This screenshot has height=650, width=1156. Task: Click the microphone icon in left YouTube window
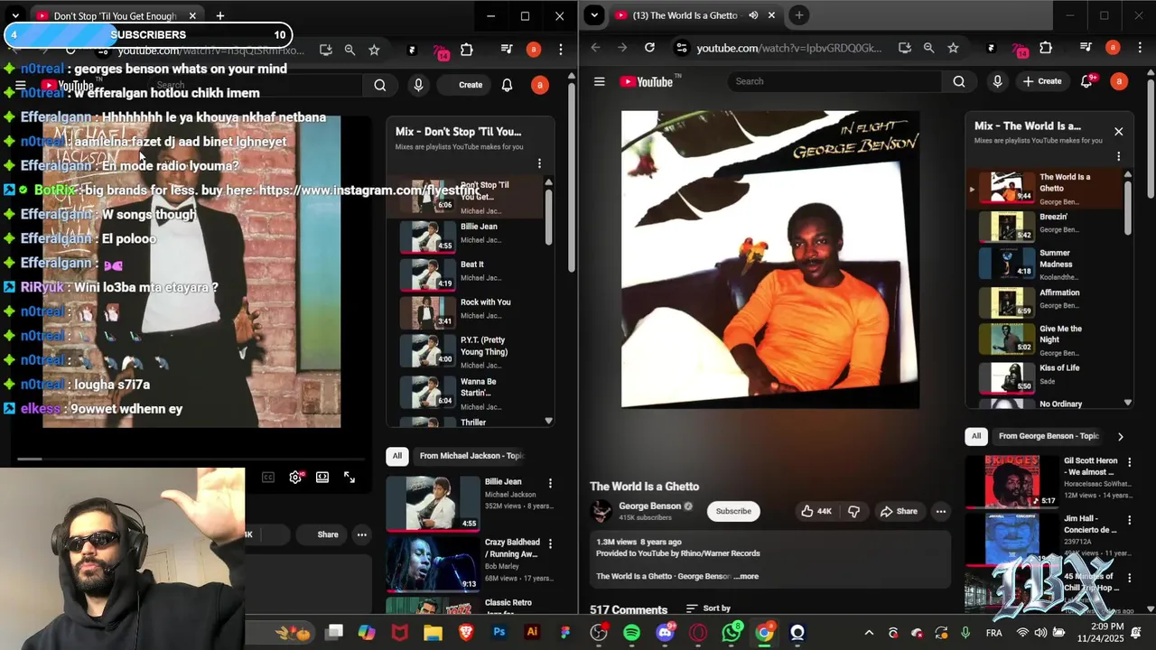click(x=417, y=85)
